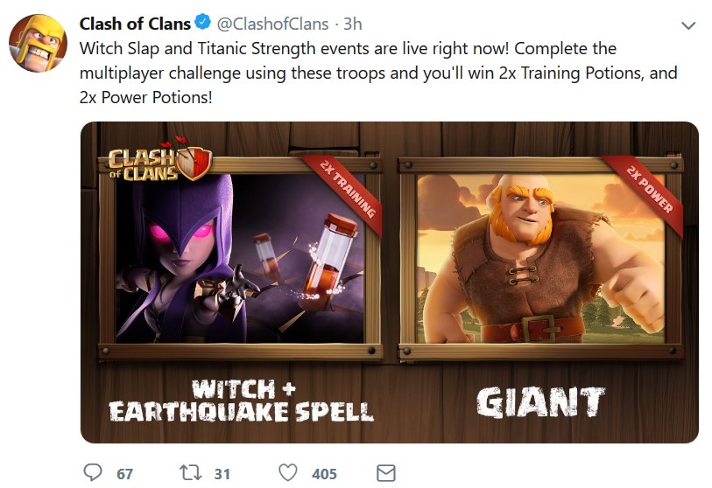Click the 67 replies count
Viewport: 712px width, 488px height.
point(125,474)
